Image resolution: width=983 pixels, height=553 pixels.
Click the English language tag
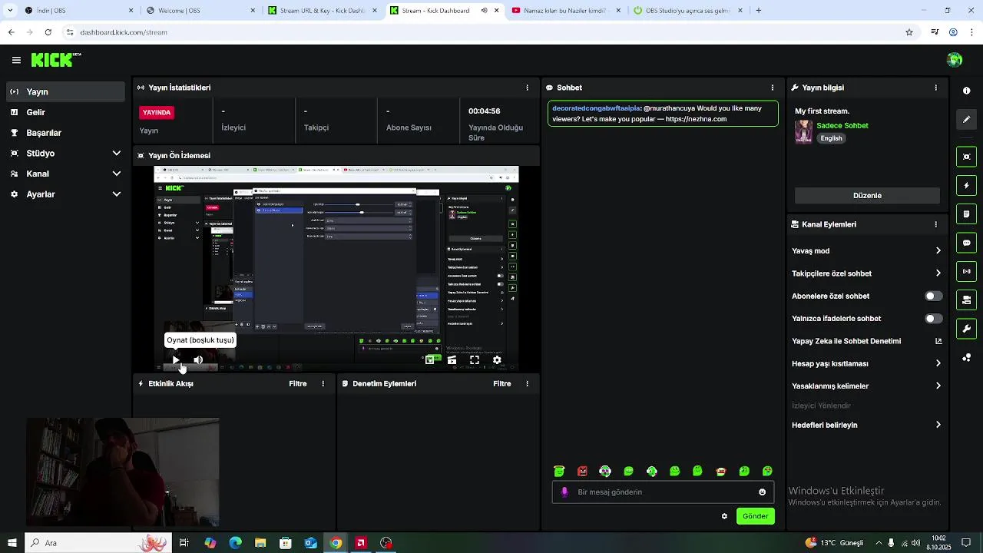pos(831,138)
